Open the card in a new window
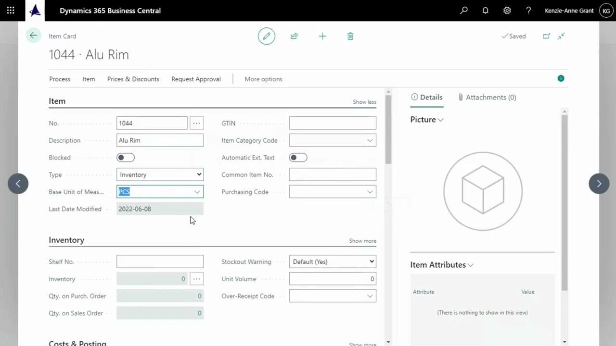 pos(546,36)
